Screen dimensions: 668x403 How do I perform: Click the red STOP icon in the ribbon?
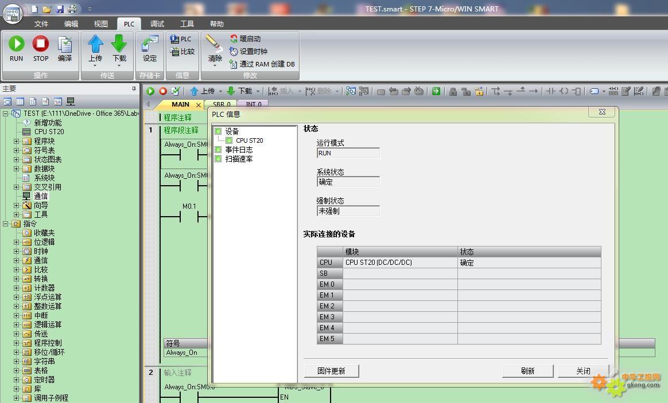pyautogui.click(x=41, y=44)
